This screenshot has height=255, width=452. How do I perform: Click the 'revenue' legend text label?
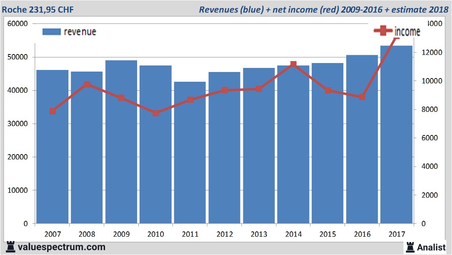click(x=80, y=32)
